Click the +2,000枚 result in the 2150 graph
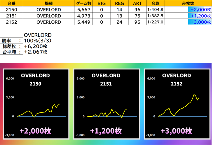The width and height of the screenshot is (212, 145). 36,131
